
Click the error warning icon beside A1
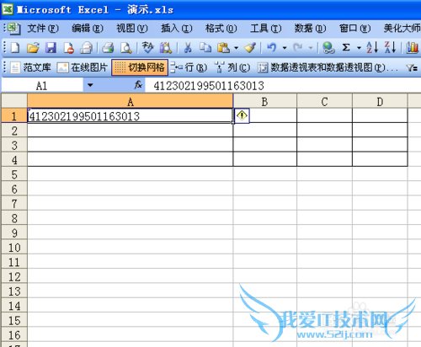pos(242,115)
